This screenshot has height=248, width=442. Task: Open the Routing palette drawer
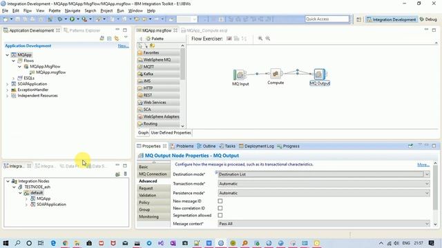click(158, 124)
